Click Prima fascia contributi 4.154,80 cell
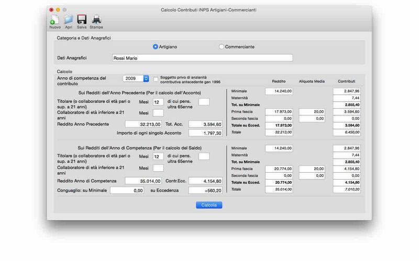This screenshot has width=419, height=261. pos(347,169)
